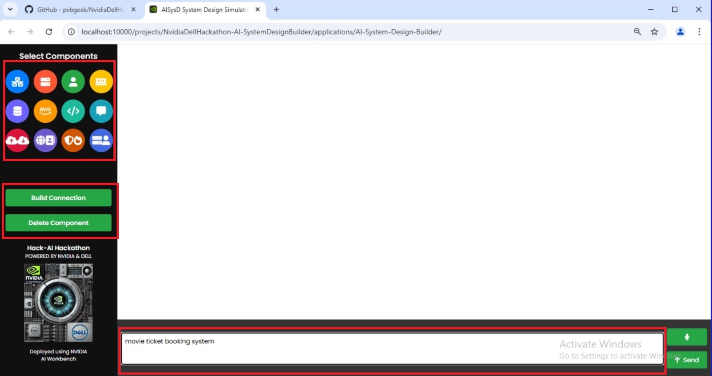This screenshot has width=712, height=376.
Task: Focus the prompt text box with movie ticket text
Action: [x=392, y=349]
